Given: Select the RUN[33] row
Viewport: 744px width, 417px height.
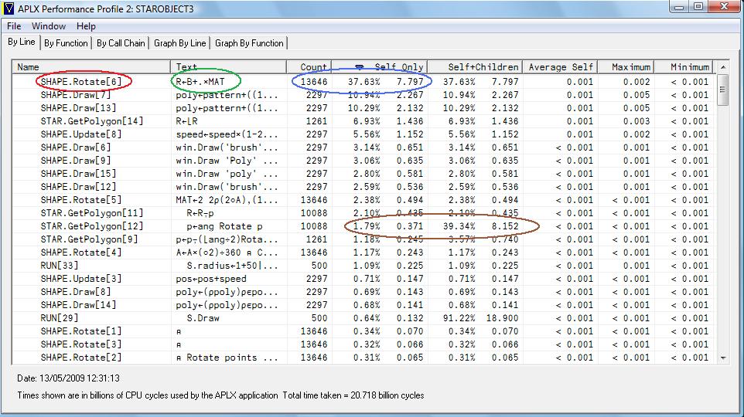Looking at the screenshot, I should 364,266.
